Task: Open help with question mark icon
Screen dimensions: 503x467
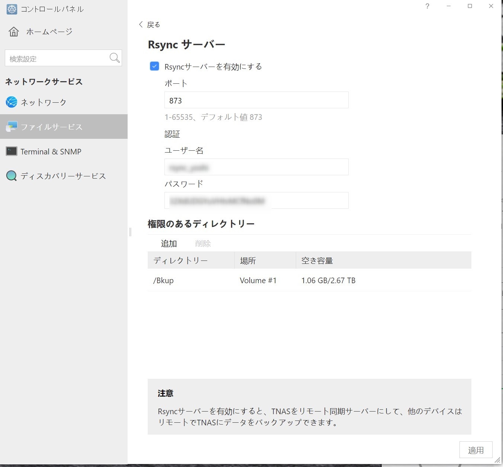Action: pos(427,6)
